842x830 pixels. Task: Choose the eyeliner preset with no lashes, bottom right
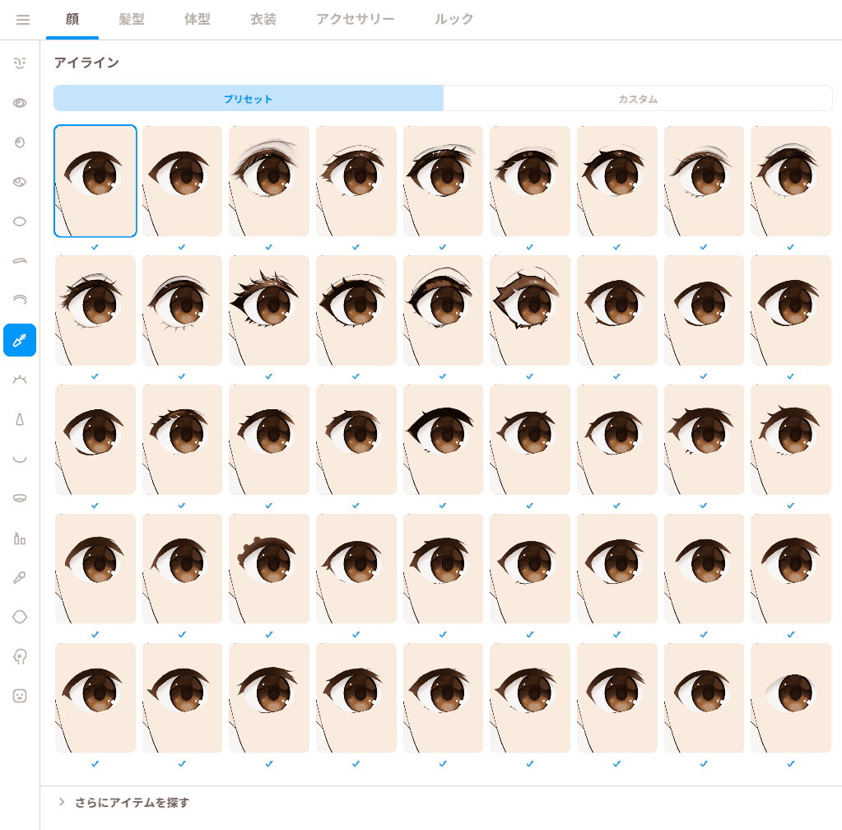(x=791, y=698)
